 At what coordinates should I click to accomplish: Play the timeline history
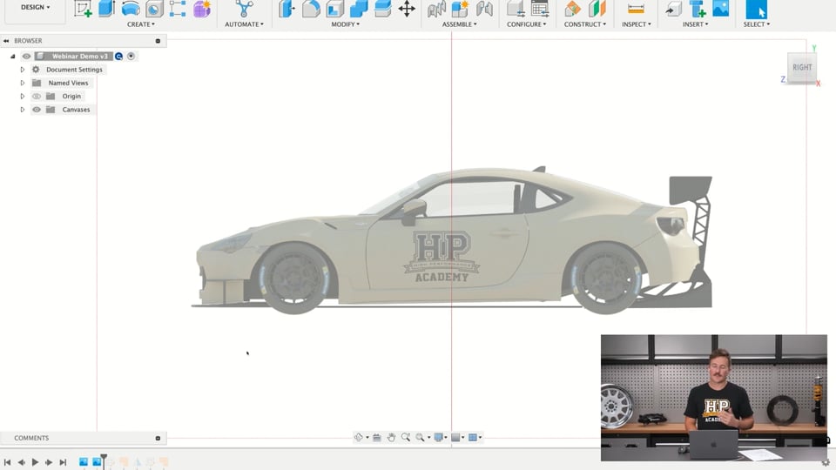35,462
